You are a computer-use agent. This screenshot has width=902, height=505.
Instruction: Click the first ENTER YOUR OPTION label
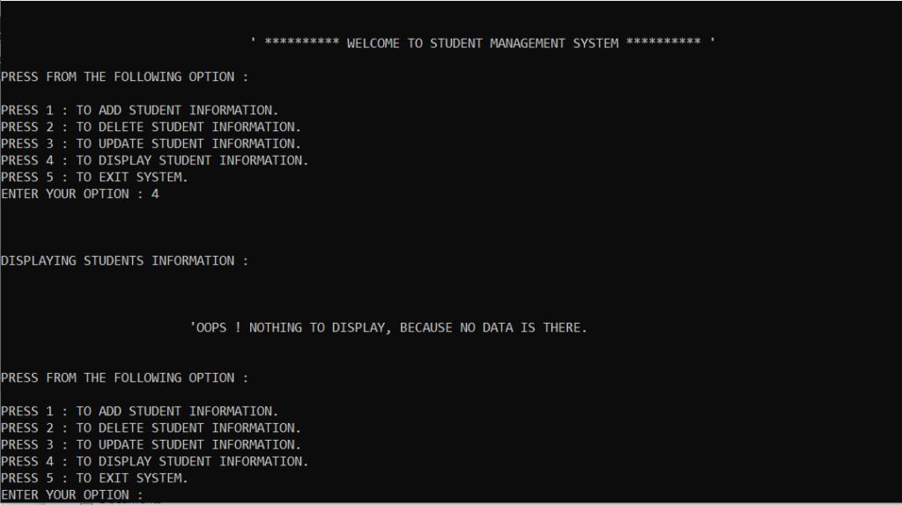(x=70, y=194)
